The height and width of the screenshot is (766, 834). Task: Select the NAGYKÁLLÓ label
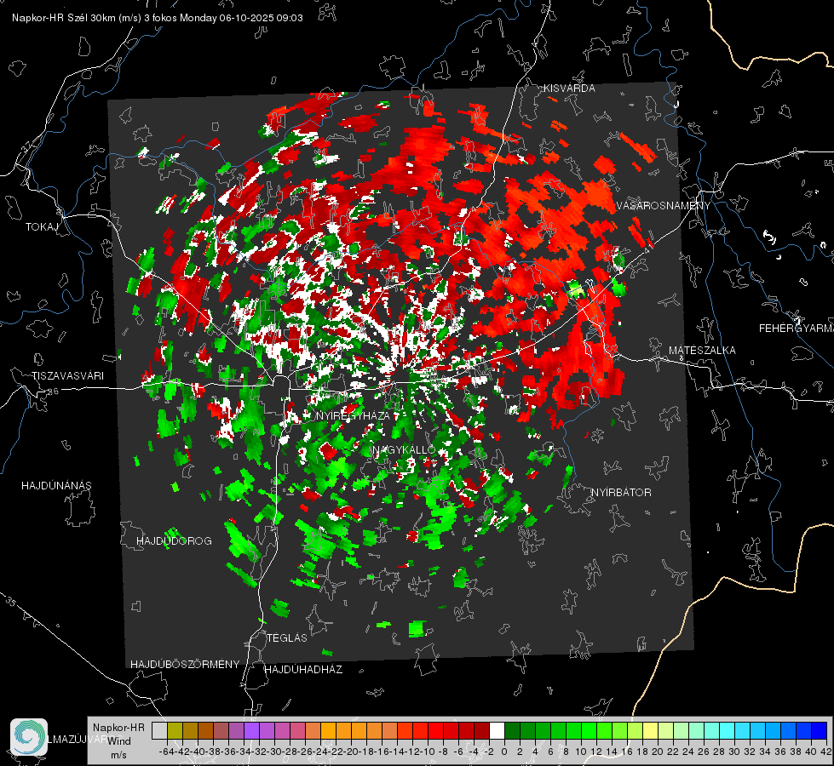405,450
